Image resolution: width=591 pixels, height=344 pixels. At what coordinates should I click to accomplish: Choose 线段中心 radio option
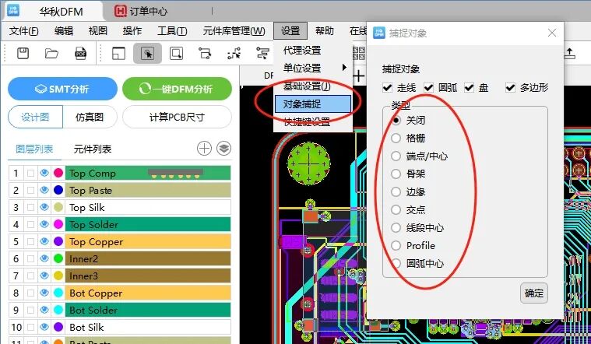[396, 227]
